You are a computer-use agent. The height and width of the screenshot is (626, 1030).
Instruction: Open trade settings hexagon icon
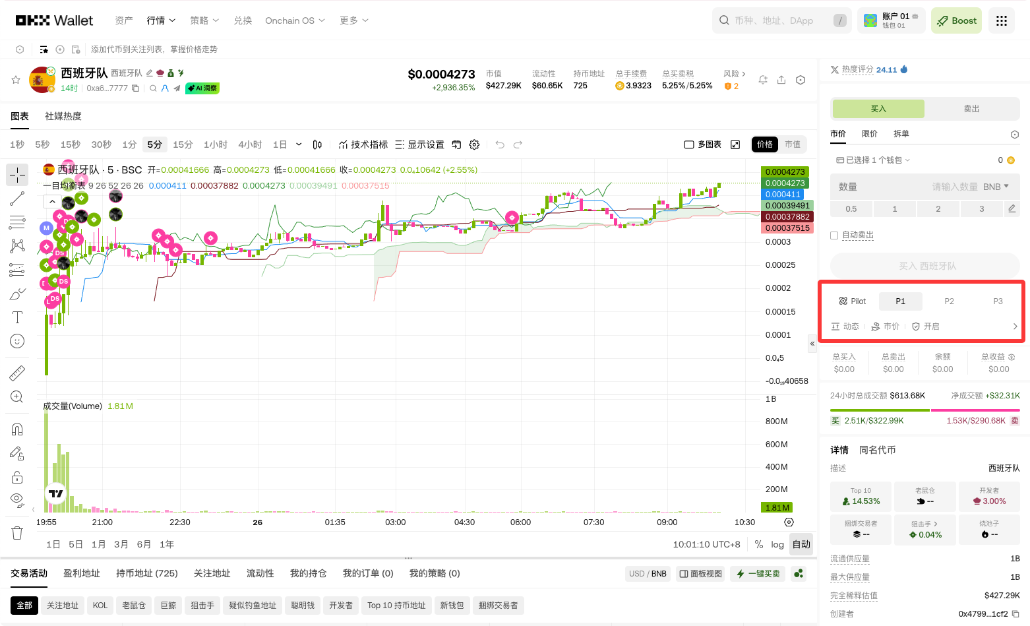1015,135
